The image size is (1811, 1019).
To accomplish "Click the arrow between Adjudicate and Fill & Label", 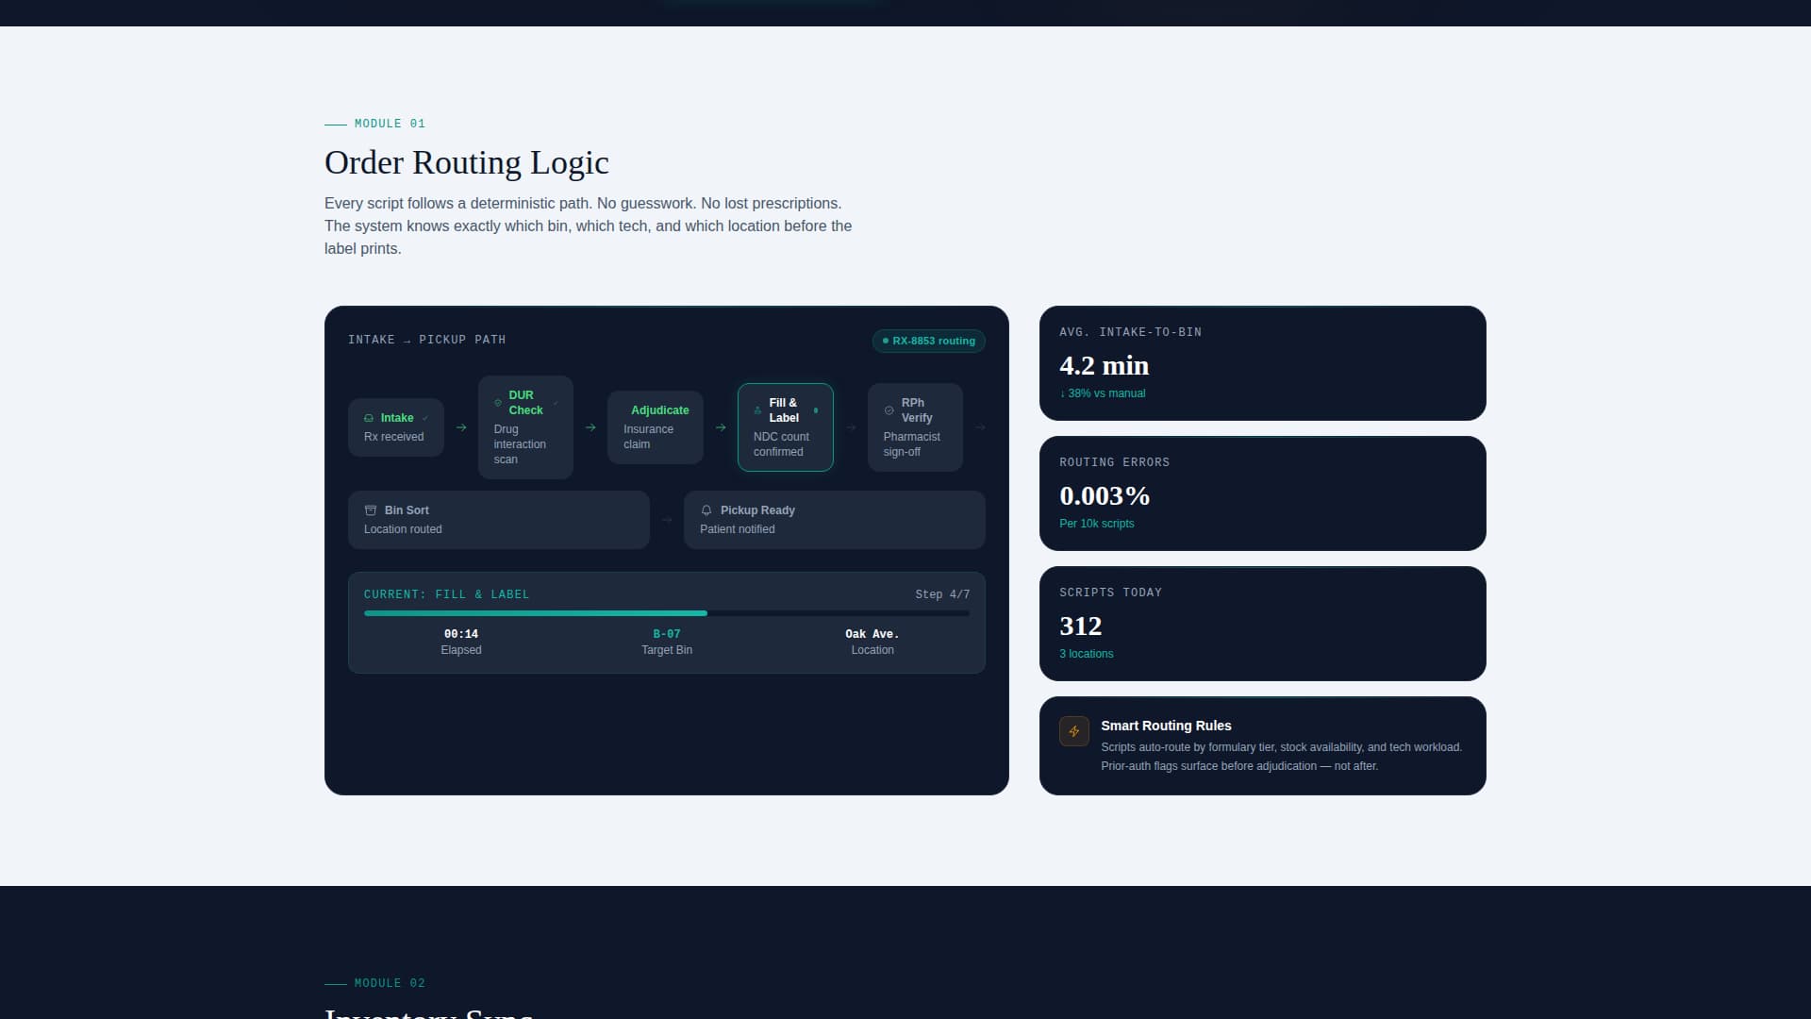I will click(x=721, y=427).
